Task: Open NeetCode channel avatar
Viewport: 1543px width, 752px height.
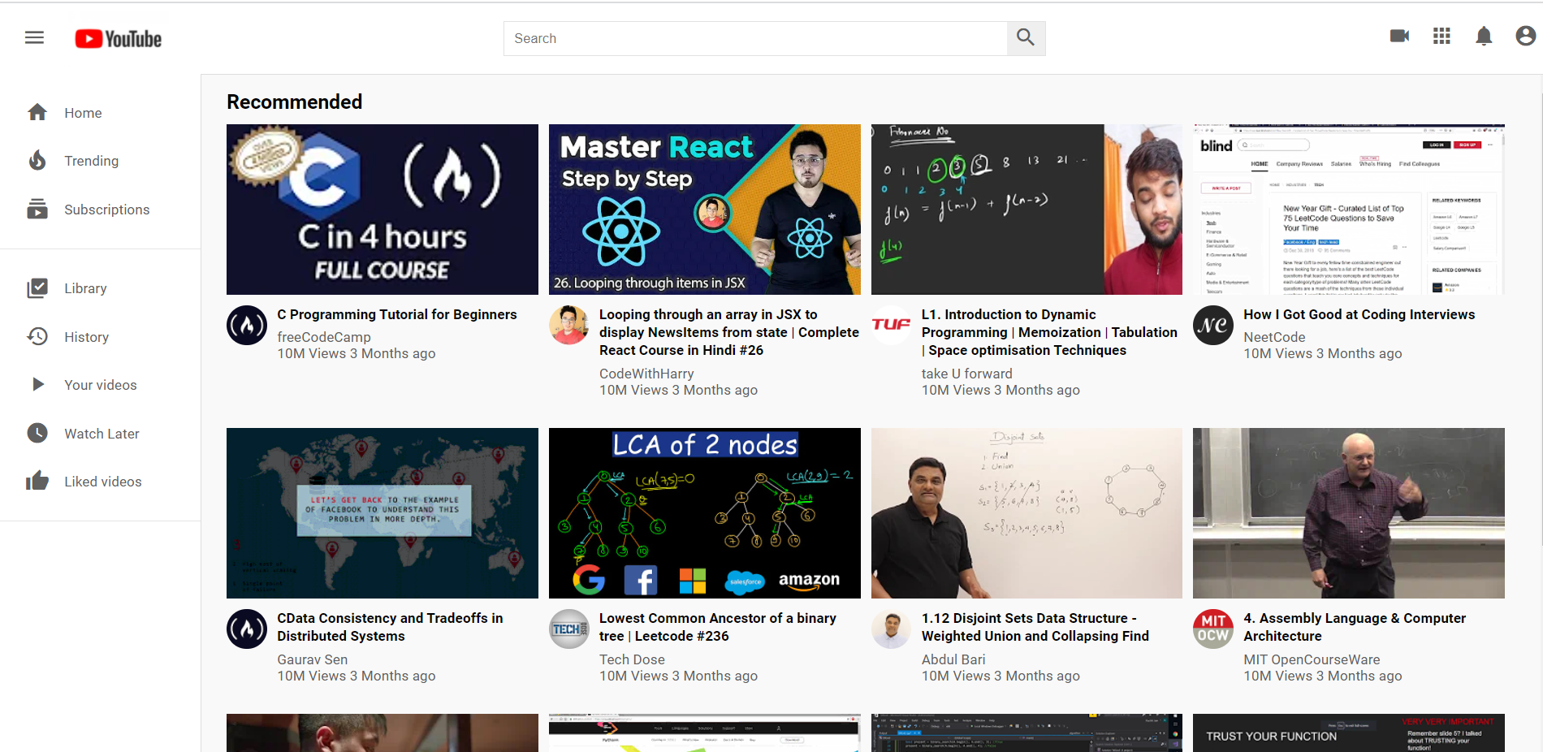Action: pos(1213,326)
